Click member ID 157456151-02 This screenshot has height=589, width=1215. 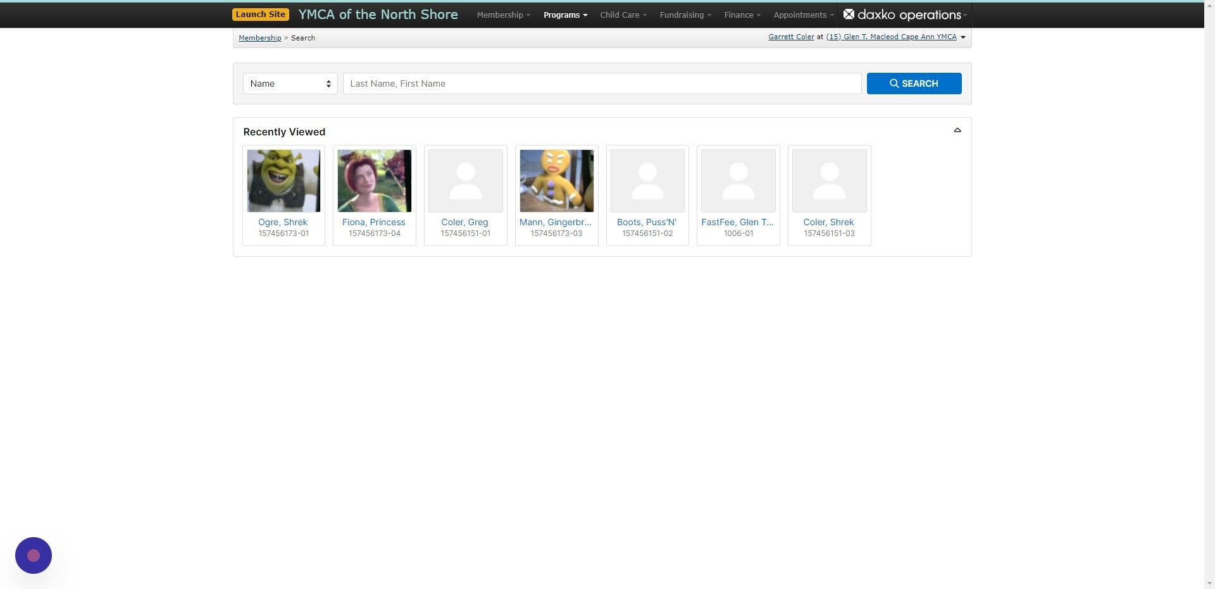[x=647, y=233]
